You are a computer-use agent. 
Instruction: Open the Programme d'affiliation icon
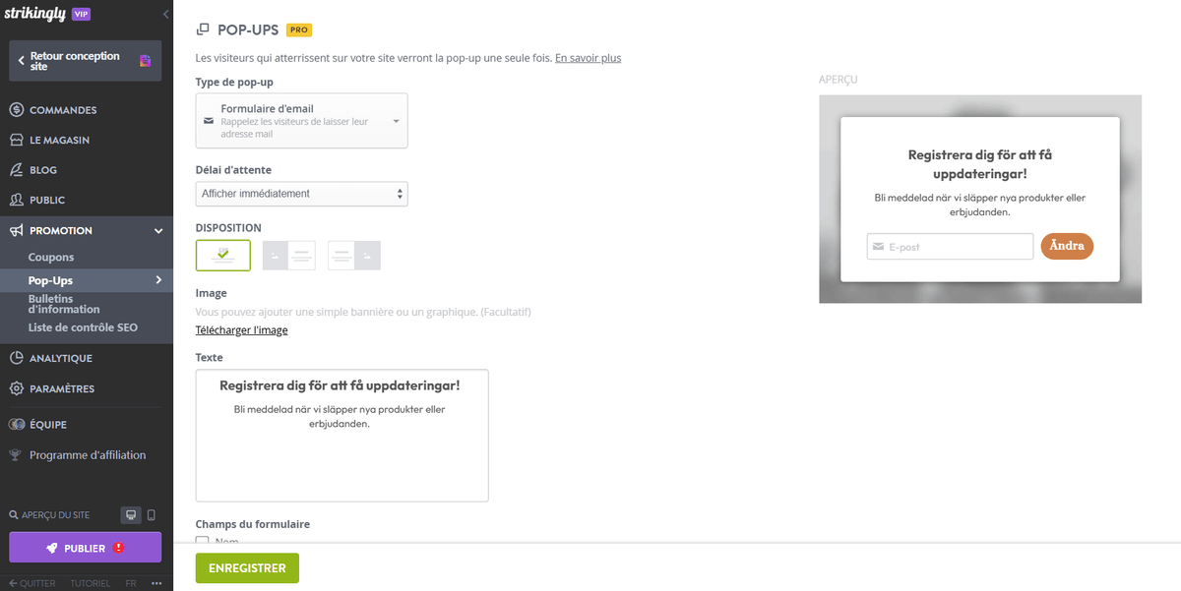(14, 455)
